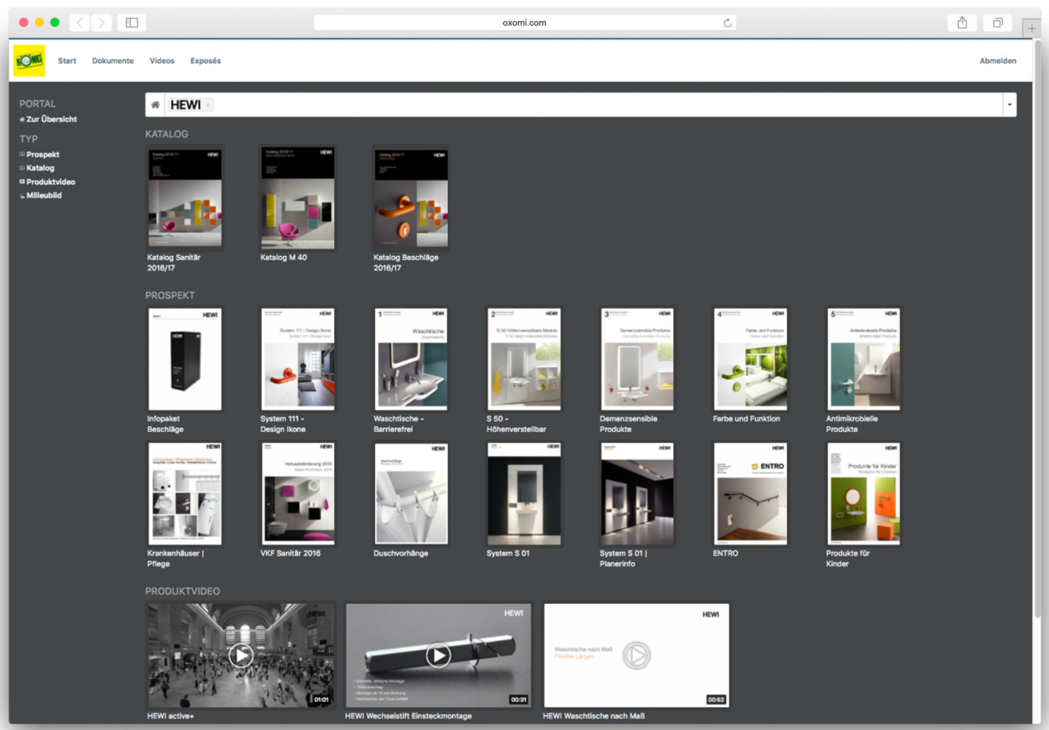This screenshot has width=1049, height=730.
Task: Click the home icon in filter bar
Action: coord(156,105)
